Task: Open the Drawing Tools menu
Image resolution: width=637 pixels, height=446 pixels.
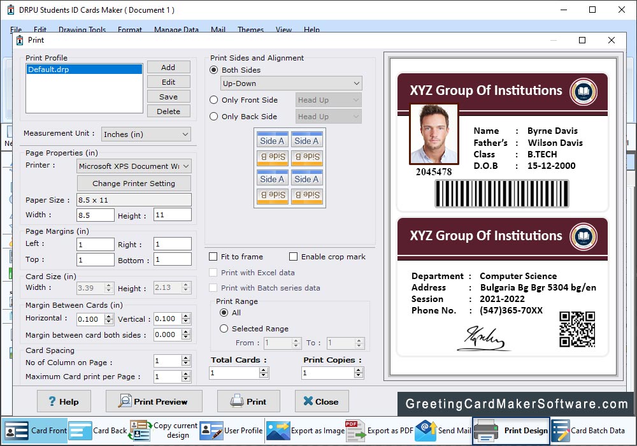Action: coord(82,30)
